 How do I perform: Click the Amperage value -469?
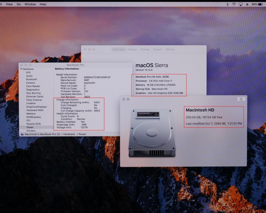coord(83,125)
